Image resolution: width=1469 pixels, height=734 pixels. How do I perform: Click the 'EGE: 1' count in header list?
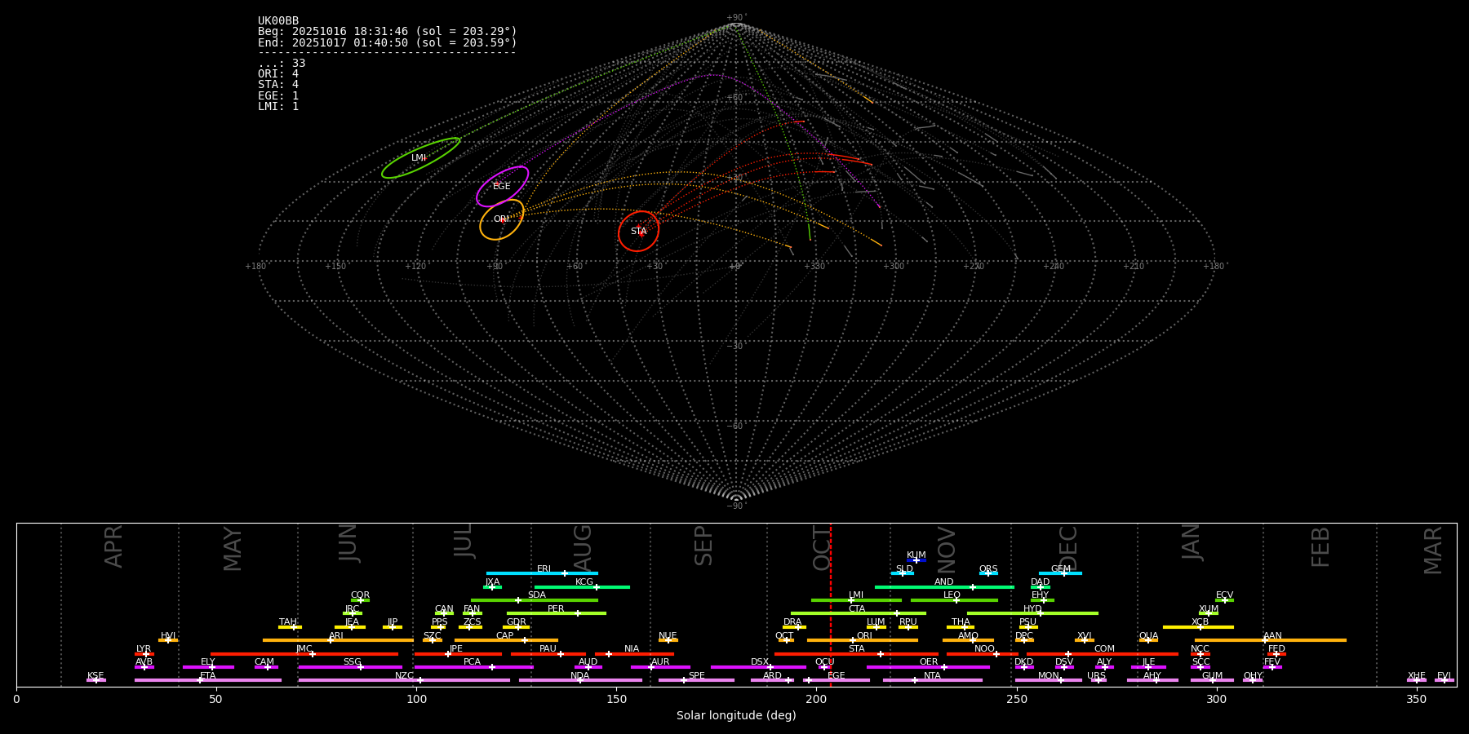278,95
